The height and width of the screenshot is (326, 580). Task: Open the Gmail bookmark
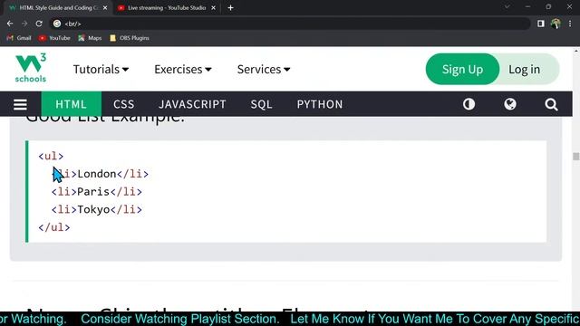click(19, 38)
